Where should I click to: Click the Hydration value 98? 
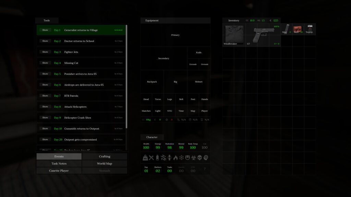(x=169, y=147)
